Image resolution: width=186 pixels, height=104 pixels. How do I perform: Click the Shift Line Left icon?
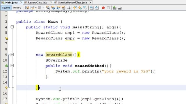92,8
